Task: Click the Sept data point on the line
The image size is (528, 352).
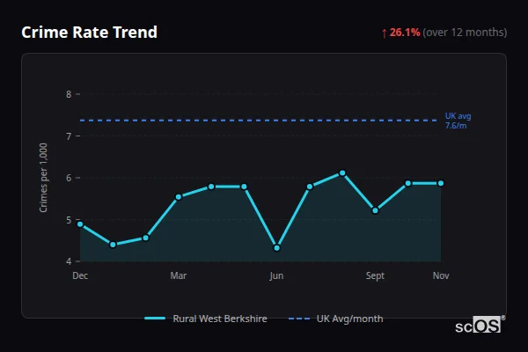Action: click(x=375, y=210)
